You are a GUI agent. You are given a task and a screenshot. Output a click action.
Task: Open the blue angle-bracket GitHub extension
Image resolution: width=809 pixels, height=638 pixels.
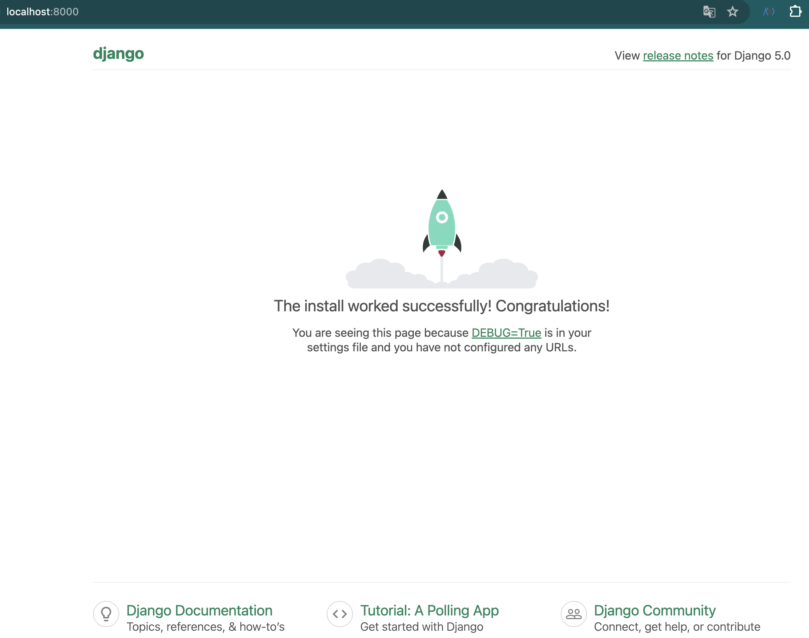tap(769, 12)
